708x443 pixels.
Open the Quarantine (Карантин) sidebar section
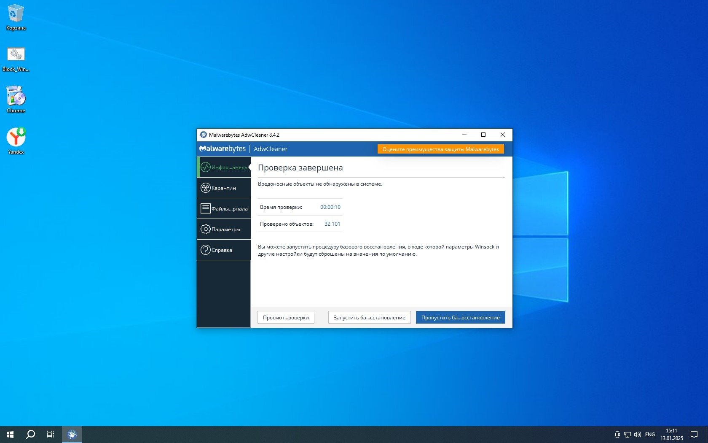[x=224, y=188]
